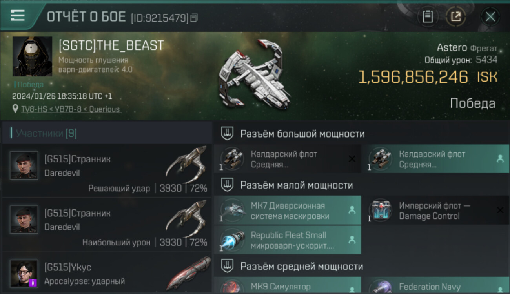Click the location pin icon beside TV8-HS
The image size is (510, 294).
tap(15, 109)
